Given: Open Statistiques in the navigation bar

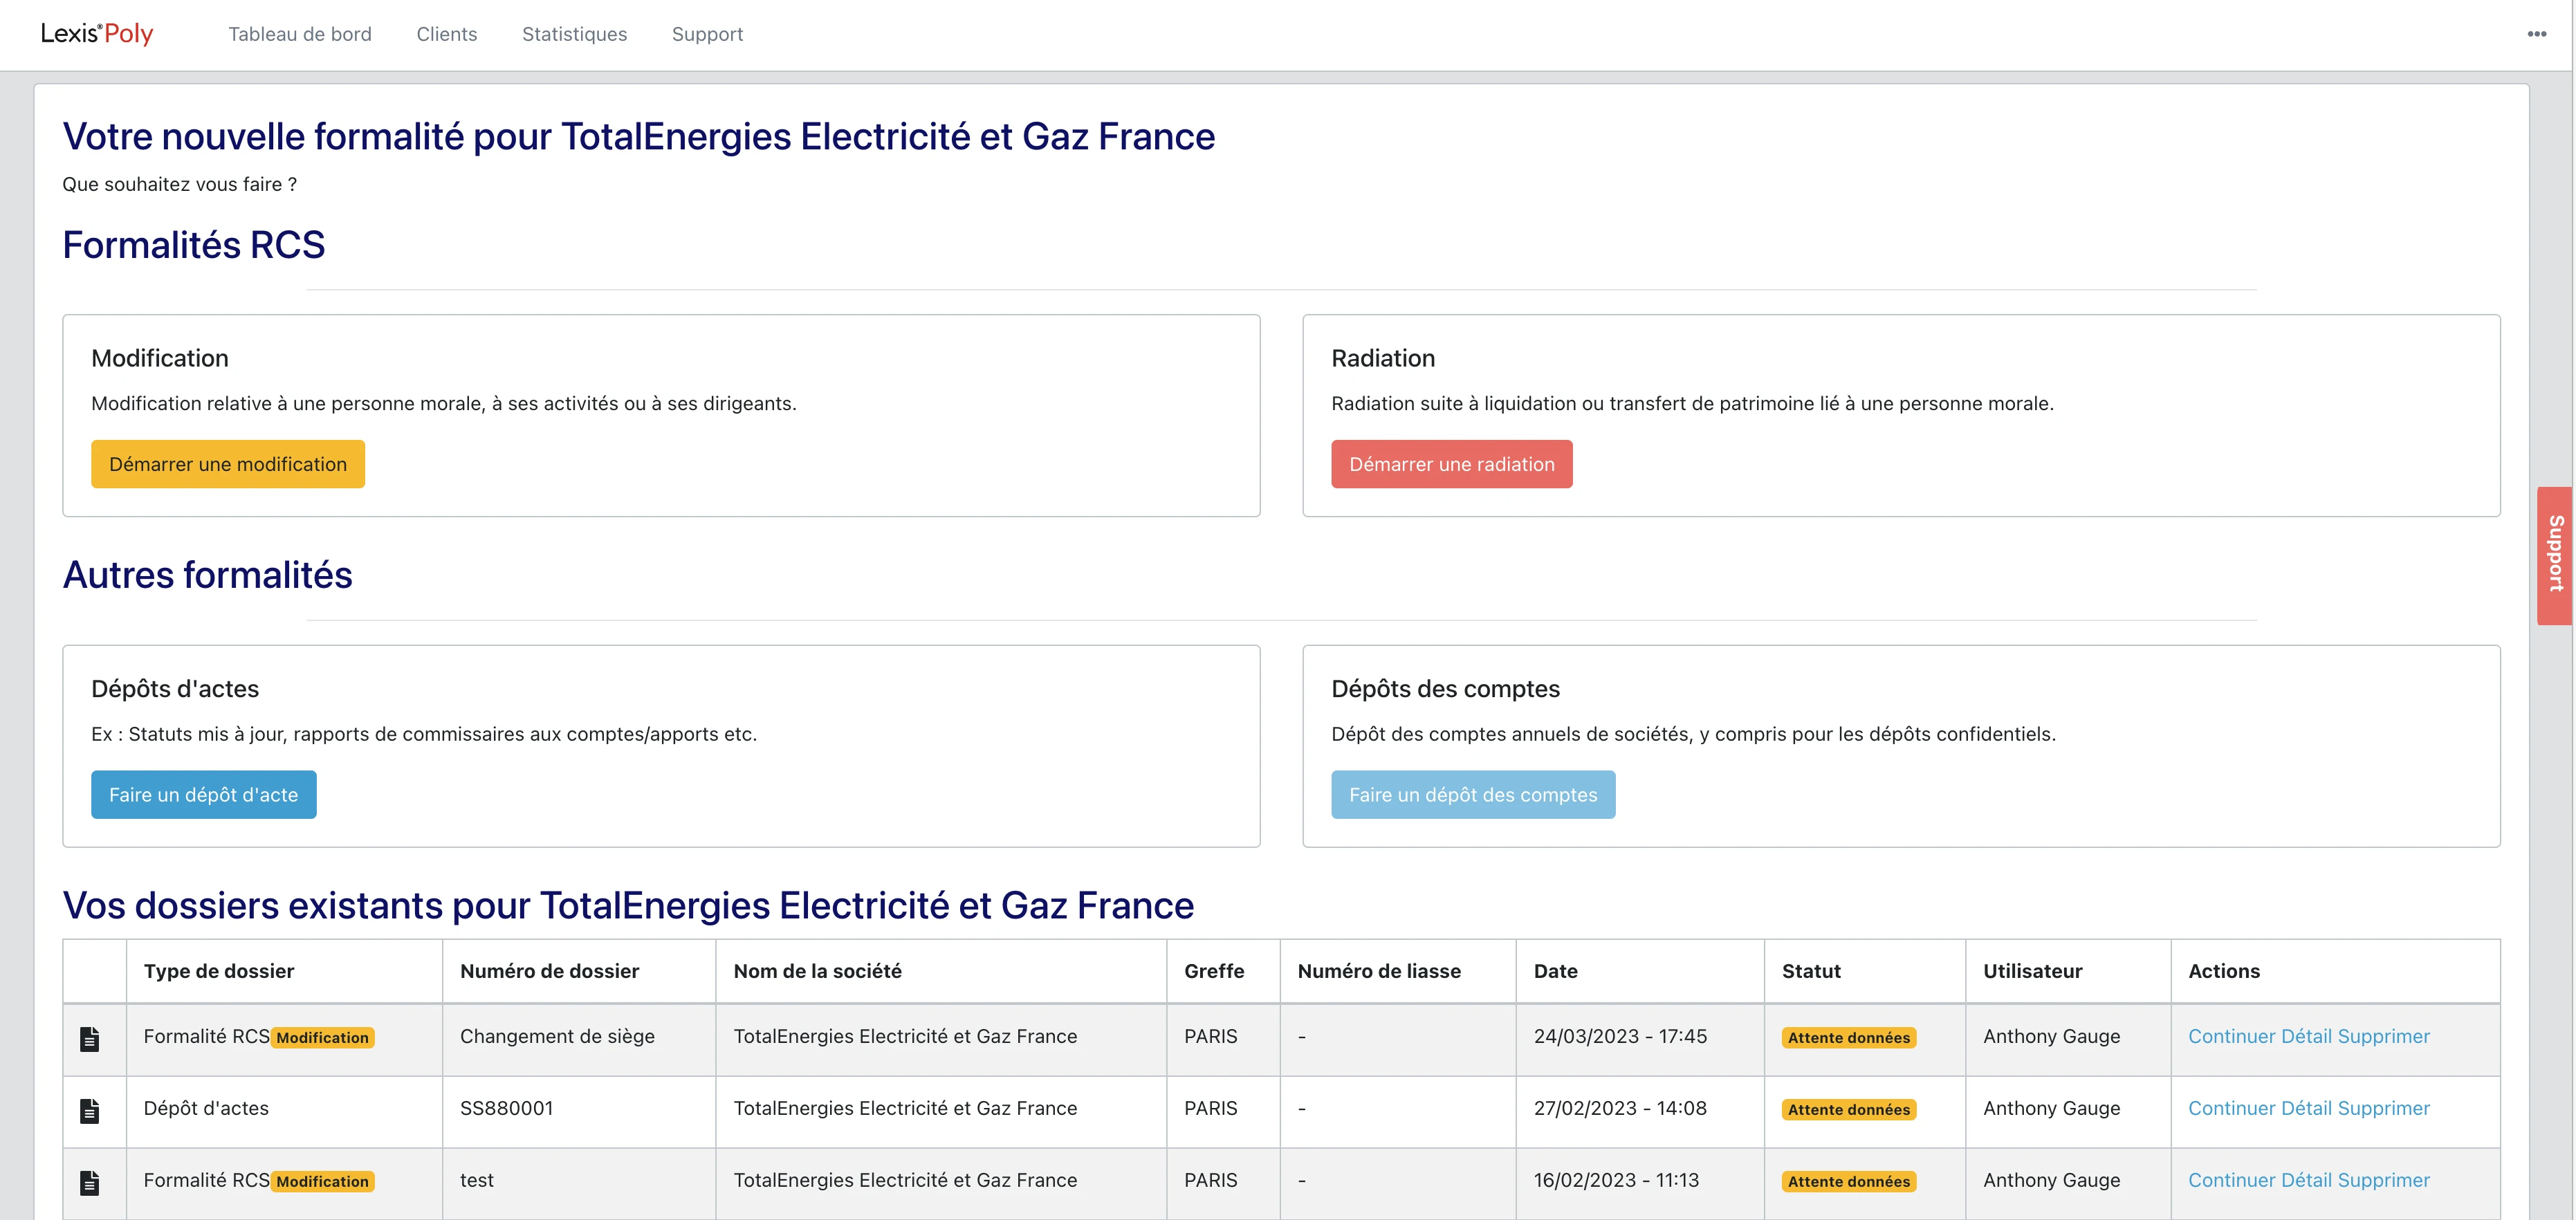Looking at the screenshot, I should tap(574, 34).
